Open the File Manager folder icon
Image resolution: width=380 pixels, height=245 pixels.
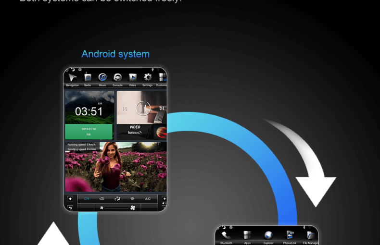(311, 235)
